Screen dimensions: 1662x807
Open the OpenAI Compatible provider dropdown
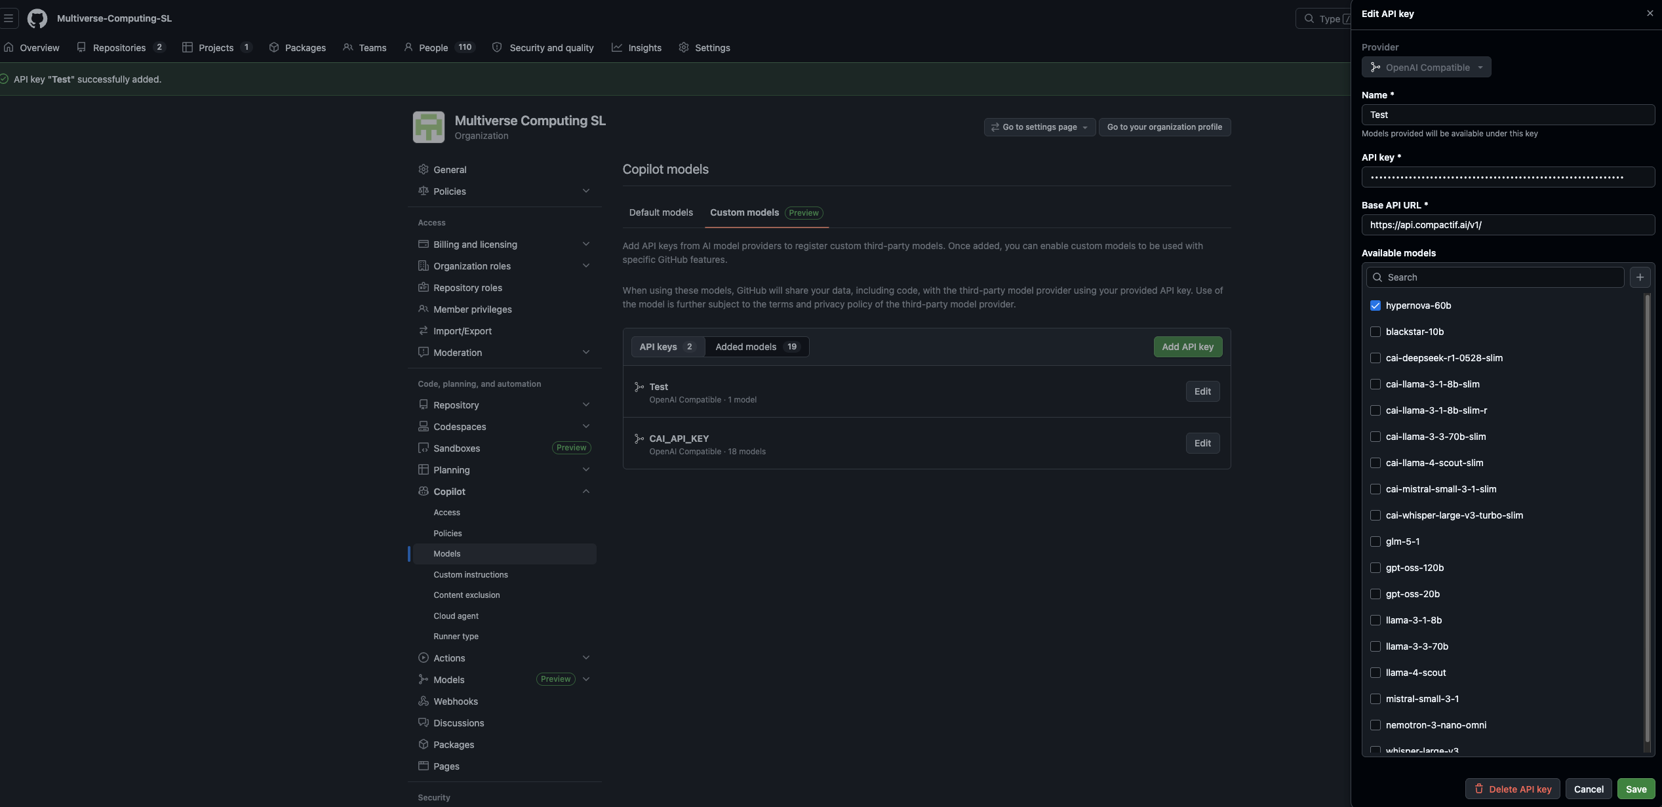click(1426, 67)
